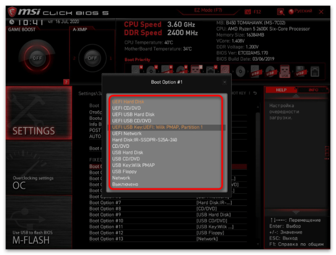
Task: Click USB Floppy icon in Boot Priority bar
Action: click(x=300, y=71)
